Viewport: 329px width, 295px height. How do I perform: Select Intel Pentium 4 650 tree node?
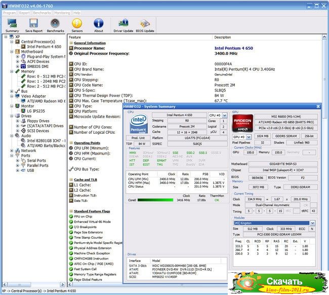(x=44, y=47)
